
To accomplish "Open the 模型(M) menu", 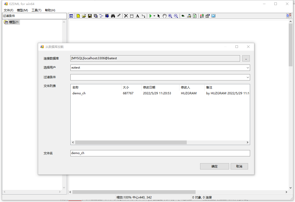I will [22, 10].
